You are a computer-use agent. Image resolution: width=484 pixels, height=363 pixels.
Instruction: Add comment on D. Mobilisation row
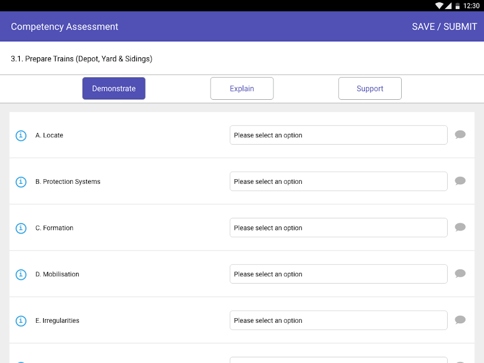tap(460, 273)
